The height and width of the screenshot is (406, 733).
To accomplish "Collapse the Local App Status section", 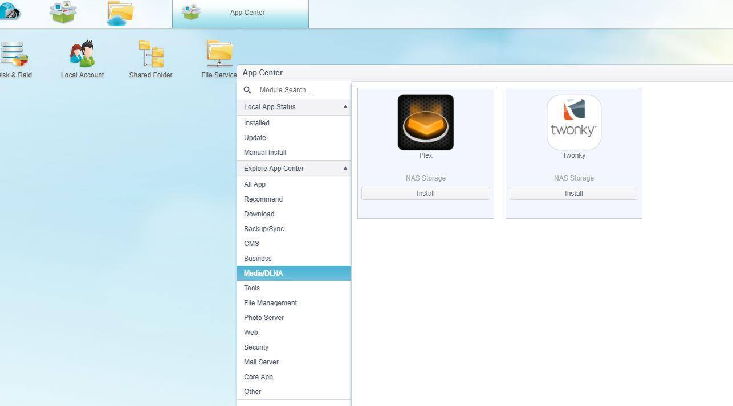I will pos(345,107).
